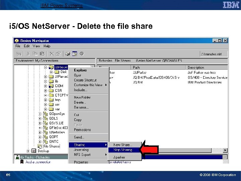Viewport: 241px width, 181px height.
Task: Click the Add a connection link
Action: pos(38,162)
